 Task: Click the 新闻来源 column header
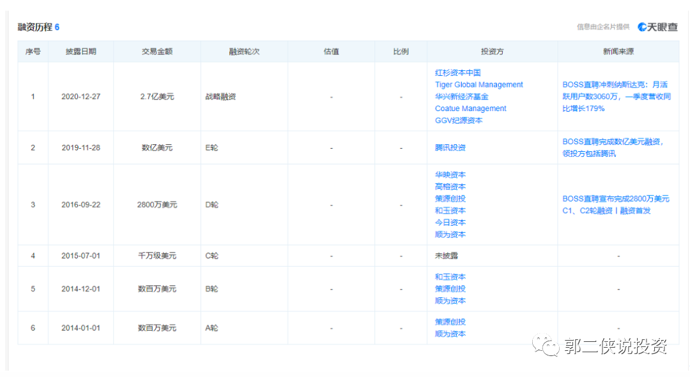618,52
